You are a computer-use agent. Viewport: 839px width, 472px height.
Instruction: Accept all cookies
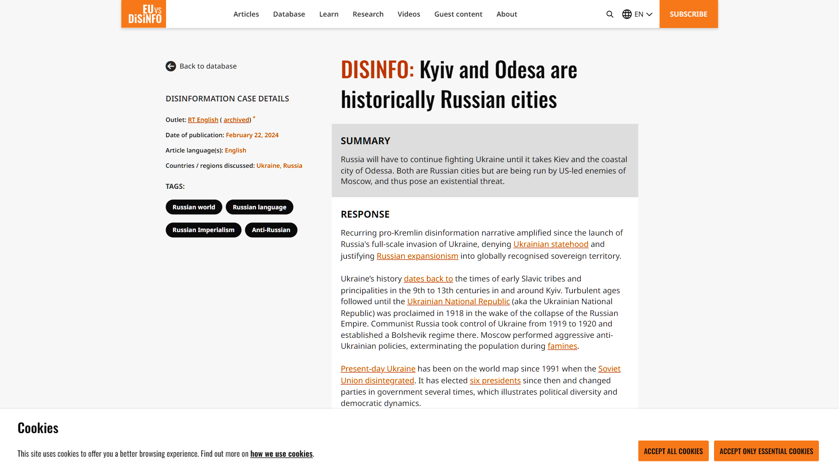point(673,451)
